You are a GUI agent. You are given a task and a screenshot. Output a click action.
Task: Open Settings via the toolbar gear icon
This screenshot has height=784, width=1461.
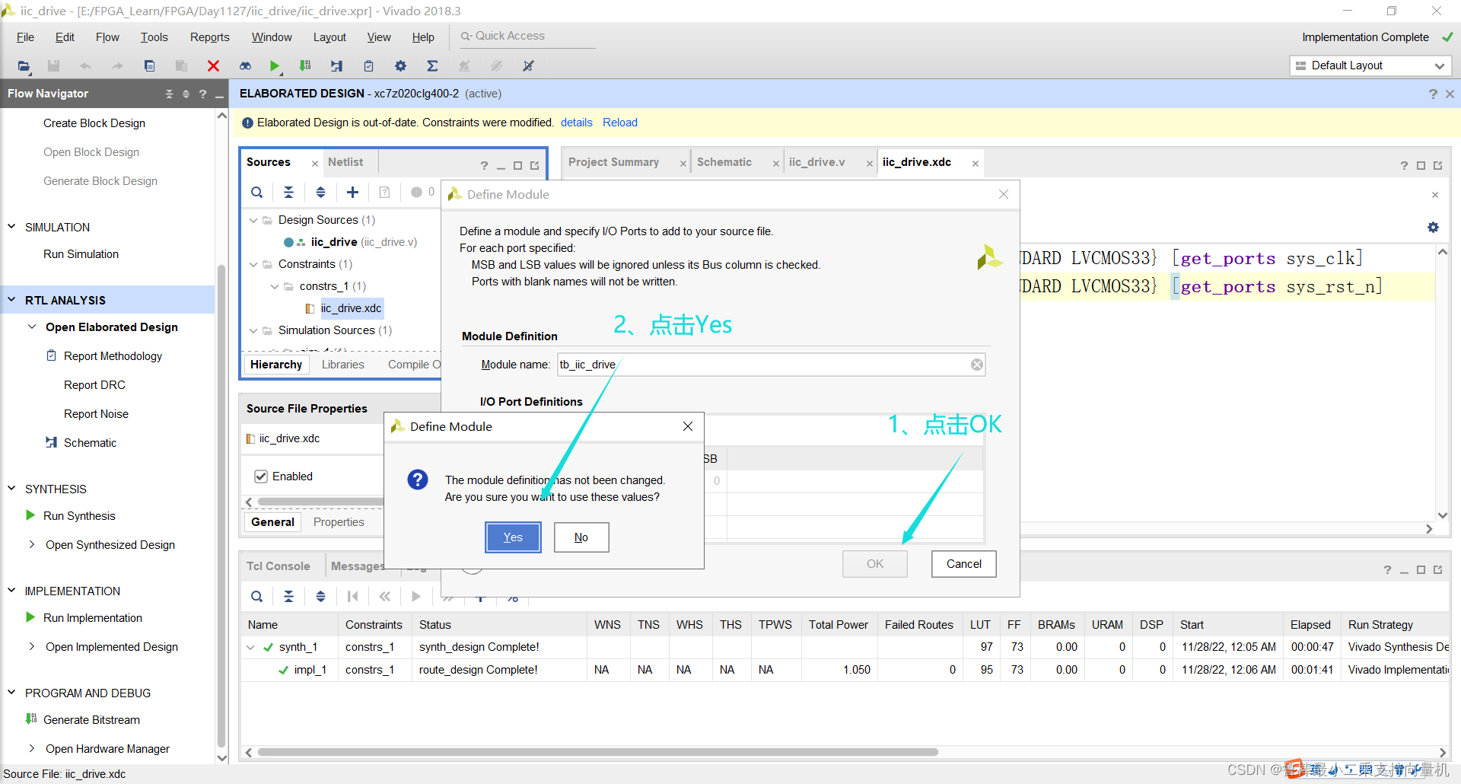point(400,66)
